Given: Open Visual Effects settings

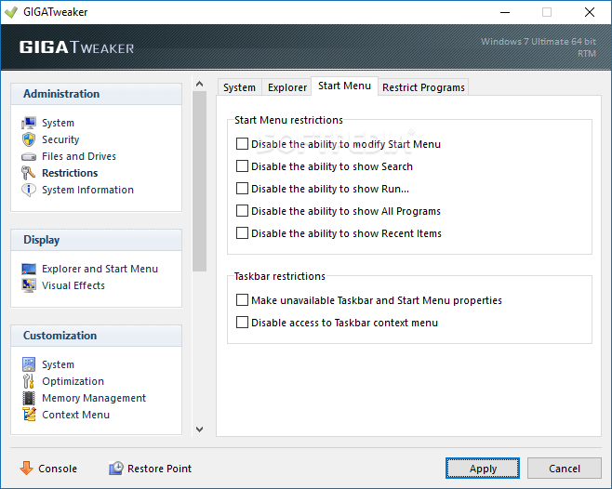Looking at the screenshot, I should 73,285.
